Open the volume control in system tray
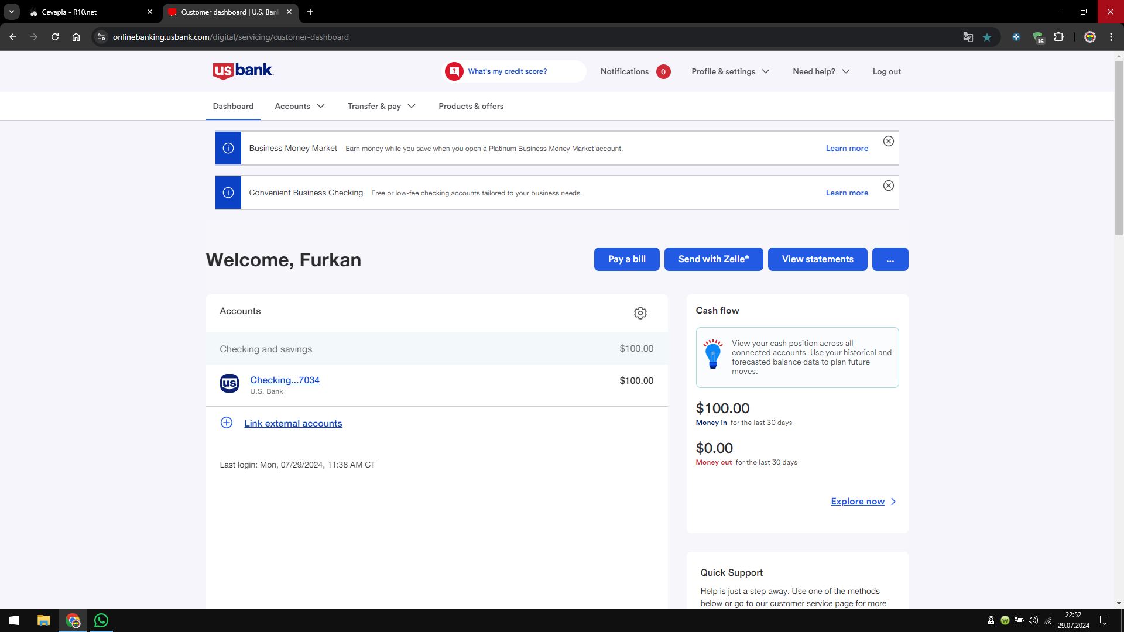Image resolution: width=1124 pixels, height=632 pixels. pyautogui.click(x=1033, y=620)
